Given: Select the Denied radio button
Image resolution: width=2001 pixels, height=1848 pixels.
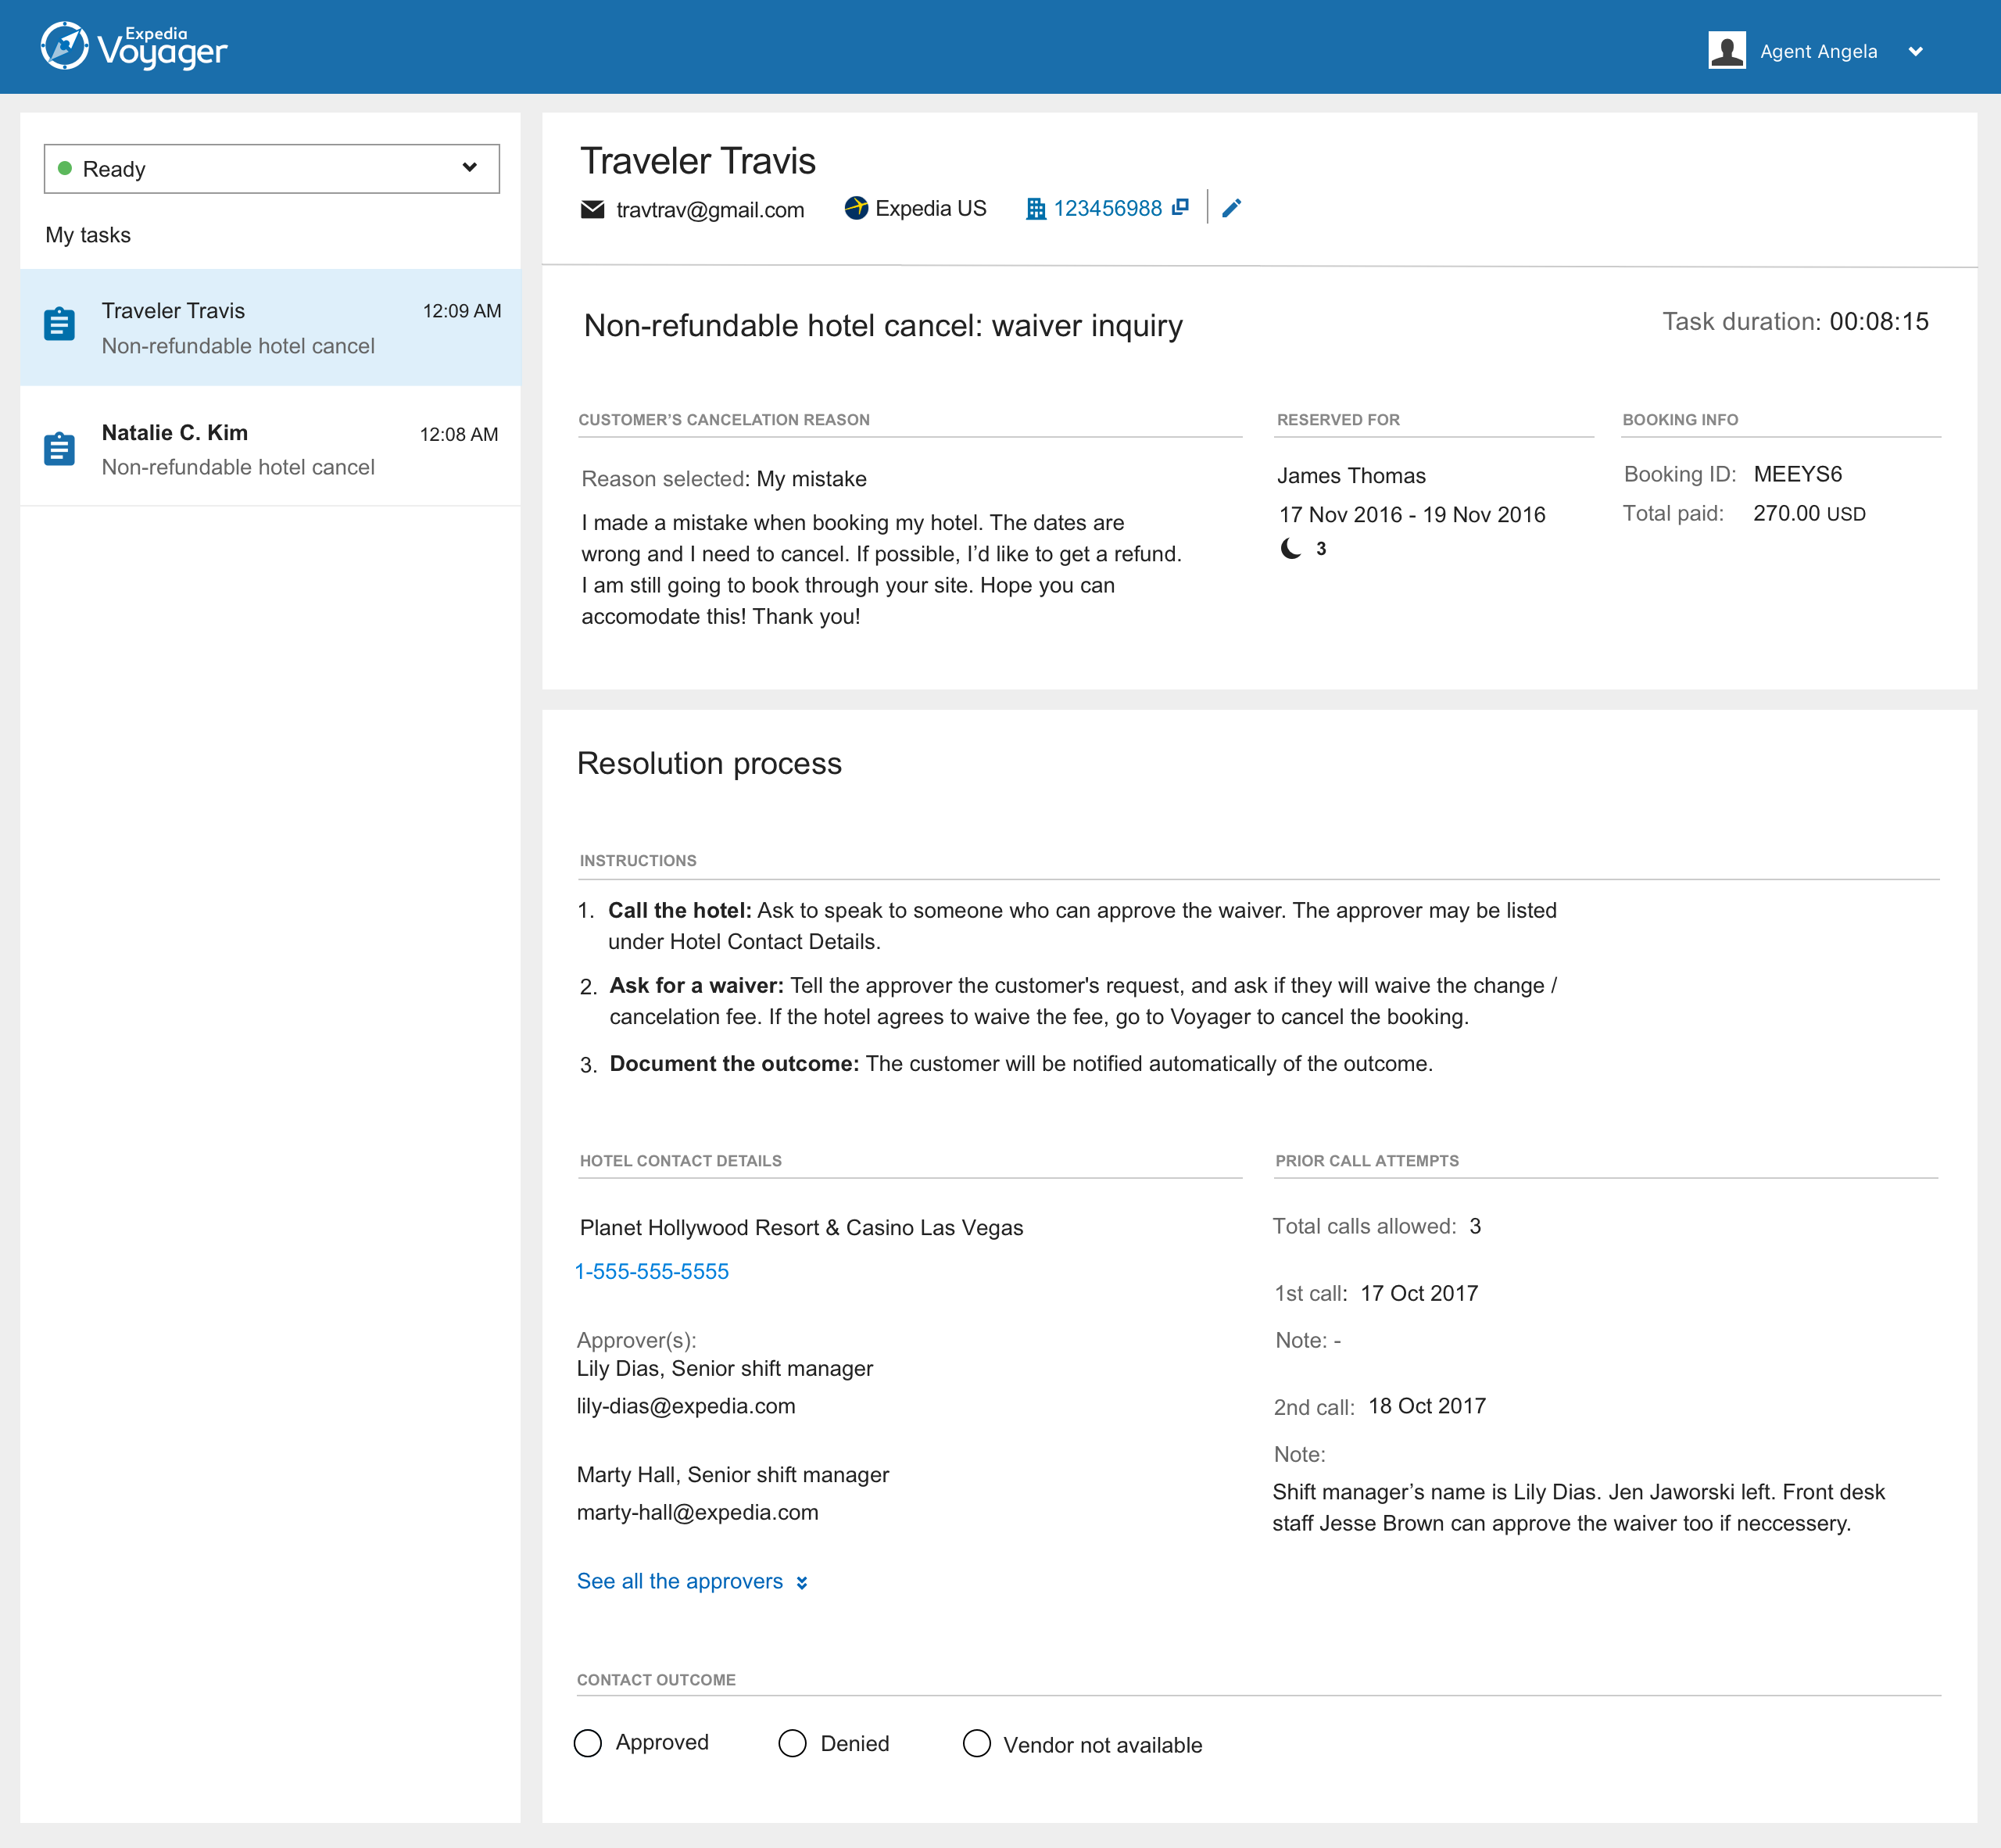Looking at the screenshot, I should click(792, 1743).
